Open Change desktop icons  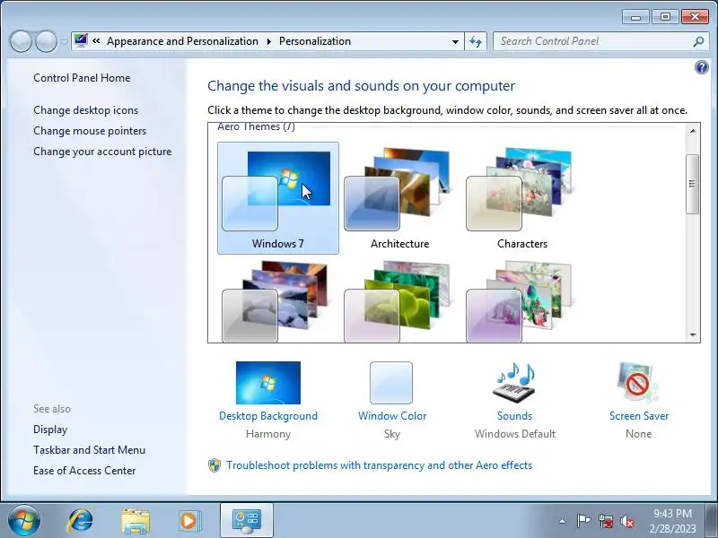click(x=85, y=110)
